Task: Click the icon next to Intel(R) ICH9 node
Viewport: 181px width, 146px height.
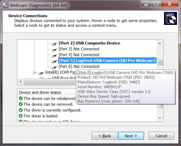Action: click(x=41, y=73)
